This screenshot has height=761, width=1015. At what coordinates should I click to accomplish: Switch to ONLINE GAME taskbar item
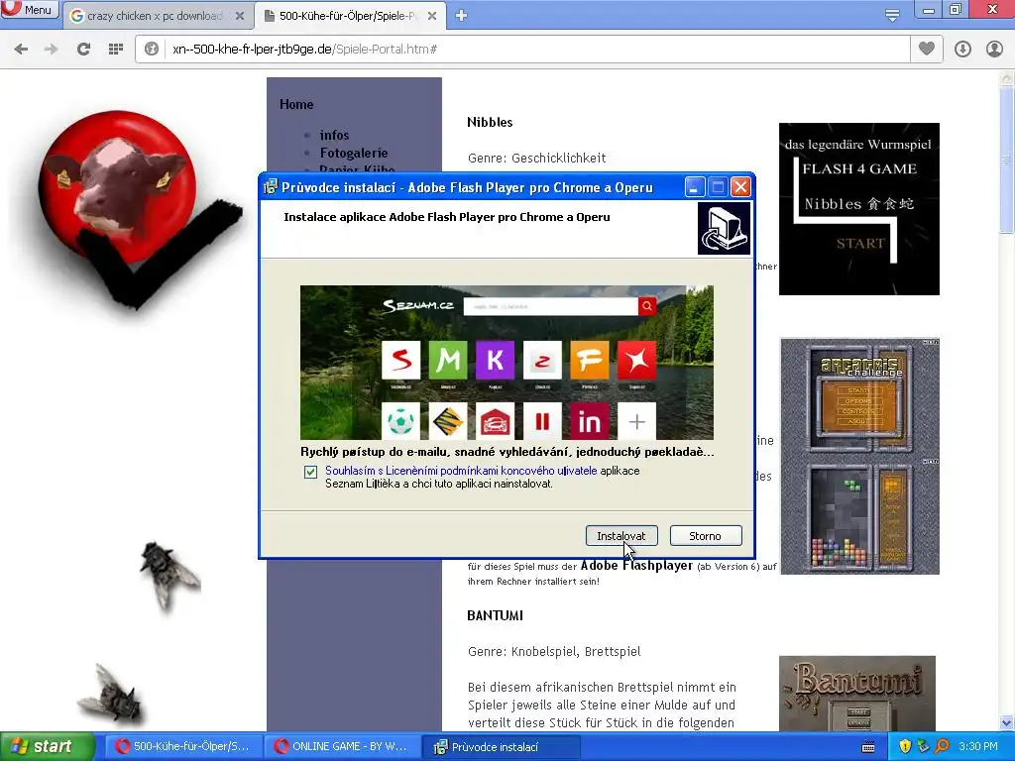click(x=341, y=747)
